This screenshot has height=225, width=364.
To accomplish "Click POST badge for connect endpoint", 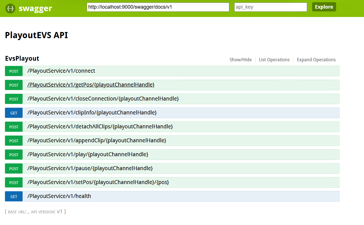I will (14, 71).
